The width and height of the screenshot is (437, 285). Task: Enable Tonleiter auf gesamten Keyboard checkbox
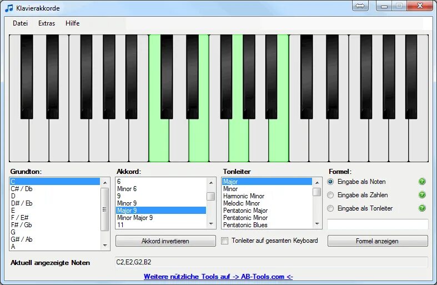(x=225, y=241)
